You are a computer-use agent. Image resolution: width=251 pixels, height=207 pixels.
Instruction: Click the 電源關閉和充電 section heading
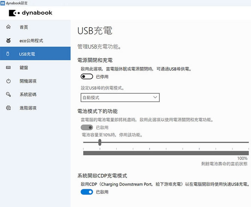(x=95, y=60)
